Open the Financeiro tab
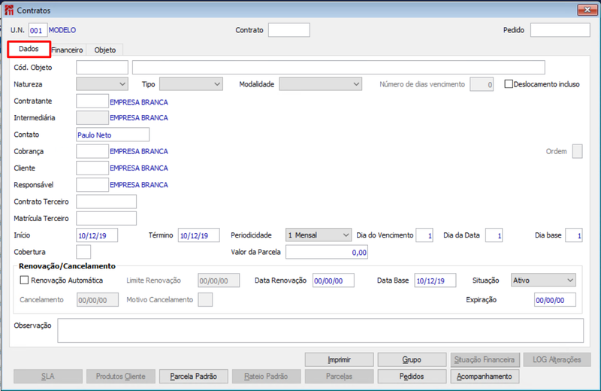Image resolution: width=601 pixels, height=391 pixels. coord(67,50)
